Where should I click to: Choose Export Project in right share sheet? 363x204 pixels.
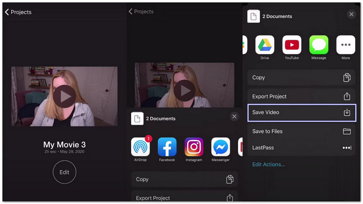pos(301,97)
